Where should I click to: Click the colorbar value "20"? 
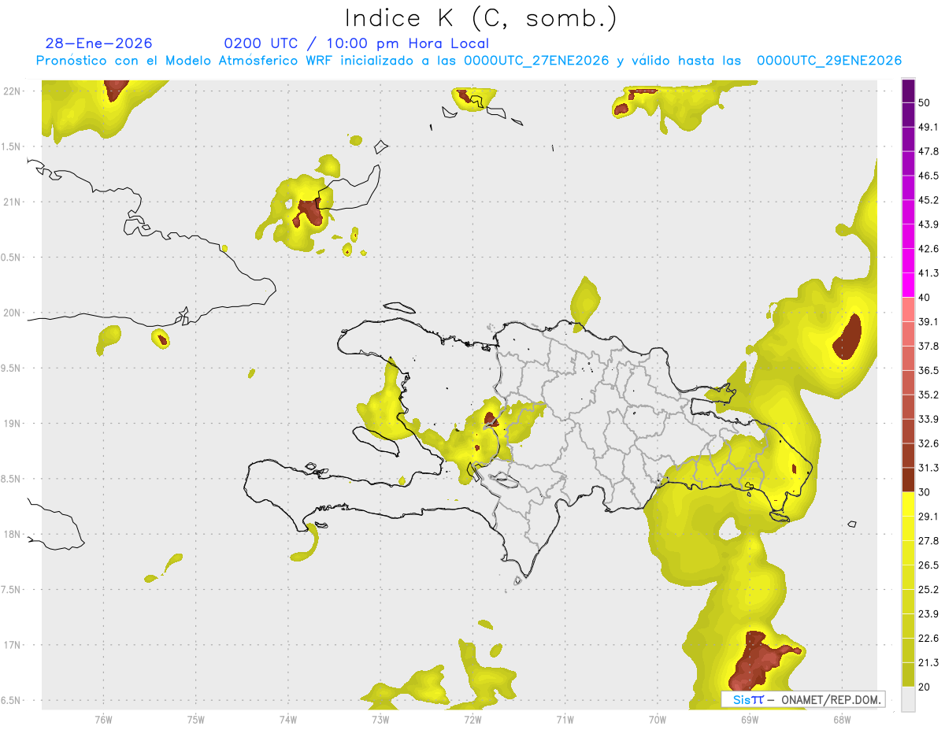point(925,687)
